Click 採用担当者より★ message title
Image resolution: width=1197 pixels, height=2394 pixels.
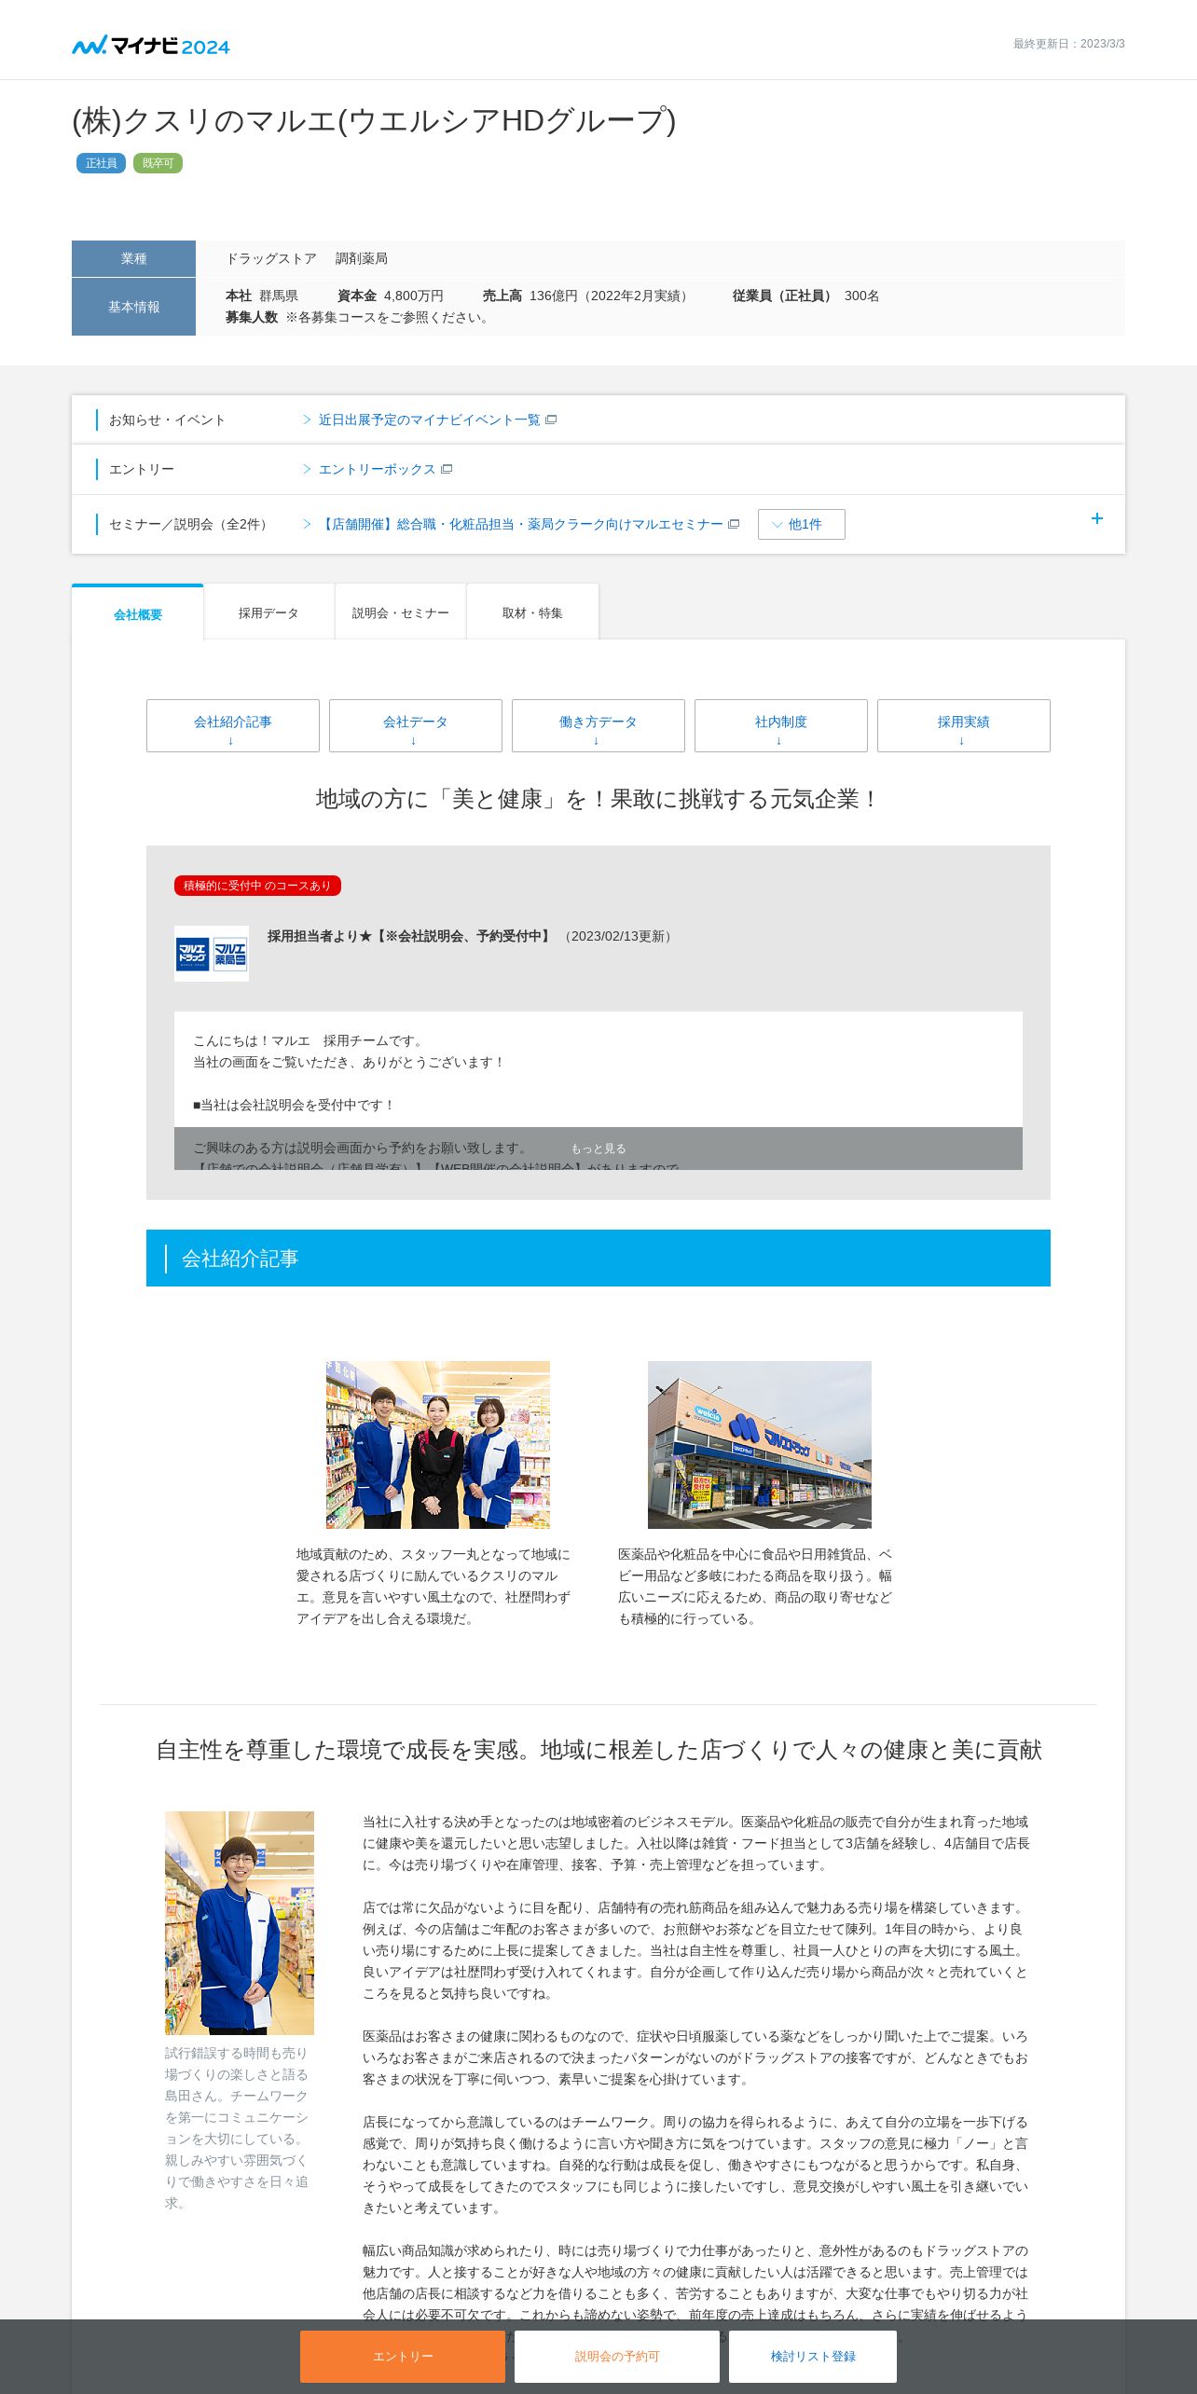tap(411, 936)
